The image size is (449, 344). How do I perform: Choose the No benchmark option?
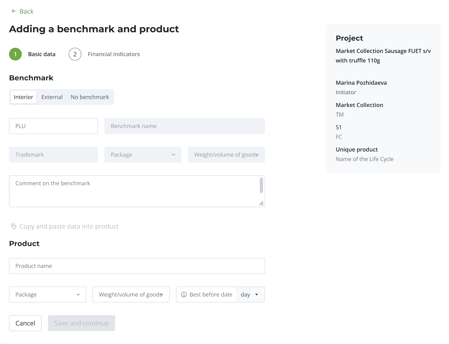click(x=90, y=97)
